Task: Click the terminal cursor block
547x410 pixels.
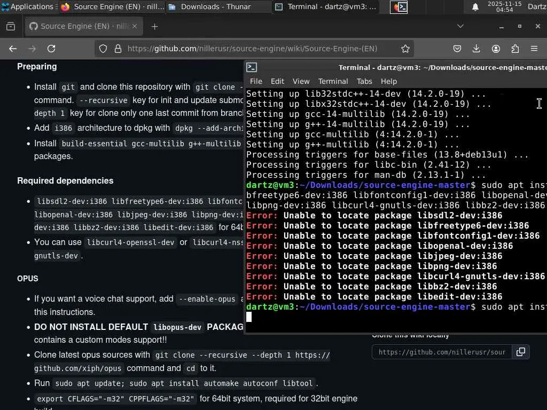Action: point(249,317)
